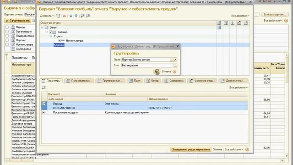Open the Тип selection button
Screen dimensions: 293x165
tap(175, 65)
